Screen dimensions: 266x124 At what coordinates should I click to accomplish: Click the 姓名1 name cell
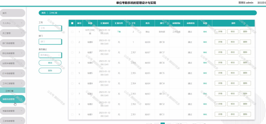148,114
